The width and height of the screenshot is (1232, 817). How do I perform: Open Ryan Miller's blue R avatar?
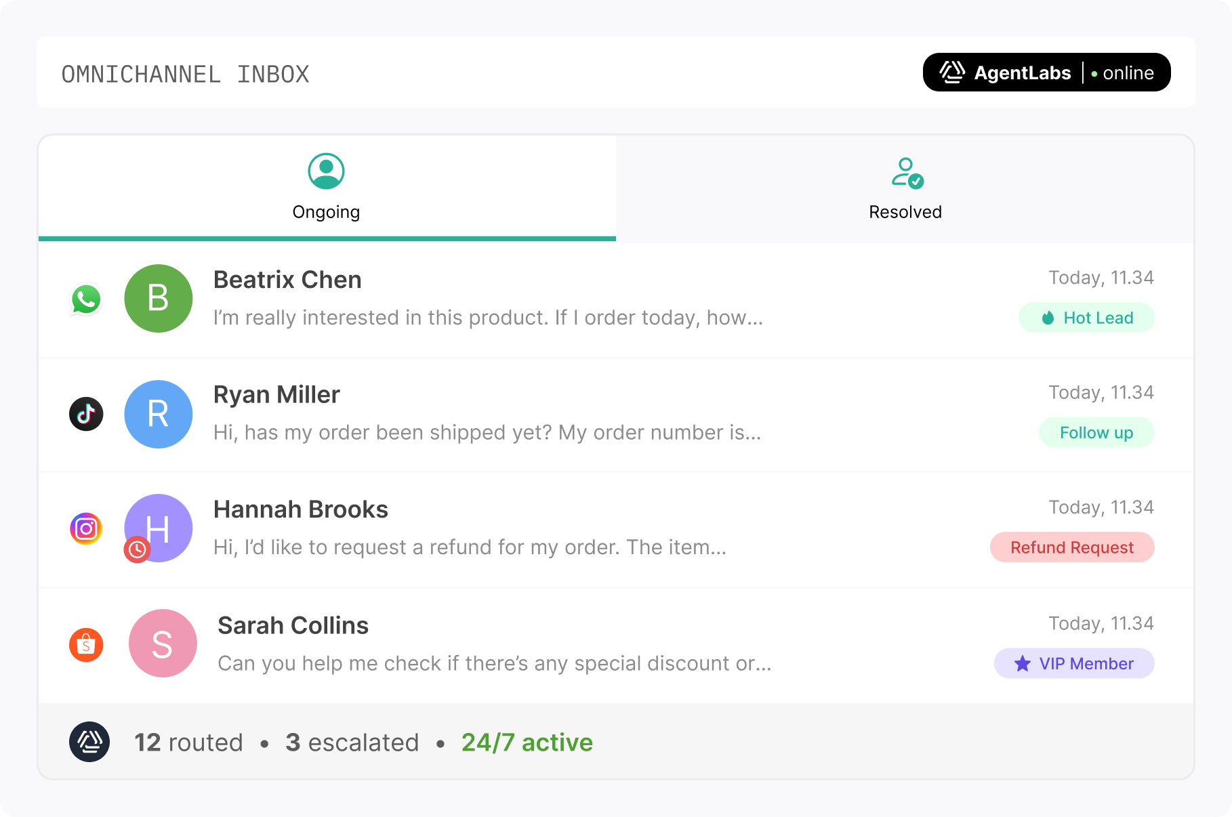159,414
